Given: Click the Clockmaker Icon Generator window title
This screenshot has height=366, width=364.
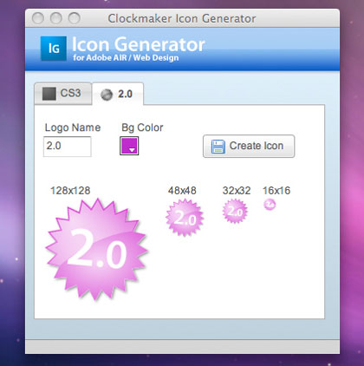Looking at the screenshot, I should pyautogui.click(x=182, y=18).
